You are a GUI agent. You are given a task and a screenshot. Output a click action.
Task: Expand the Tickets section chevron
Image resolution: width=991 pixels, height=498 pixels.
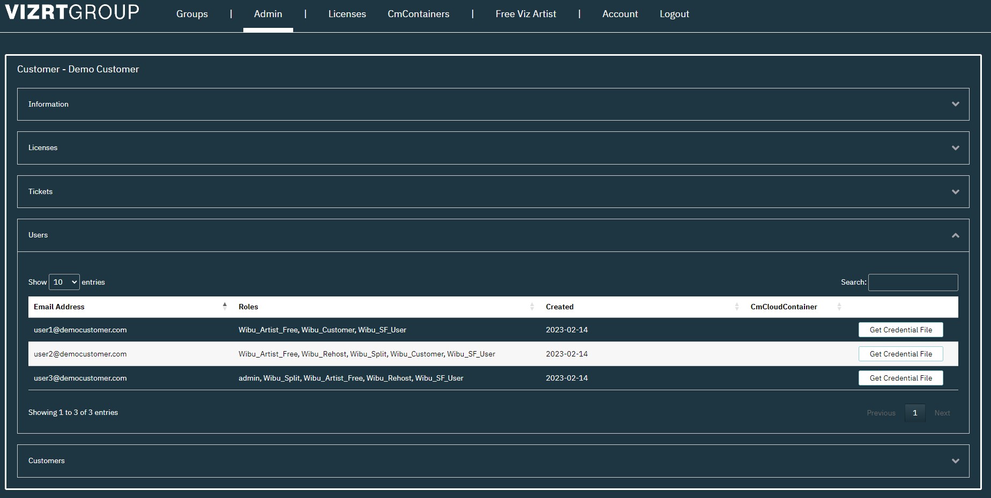coord(955,192)
